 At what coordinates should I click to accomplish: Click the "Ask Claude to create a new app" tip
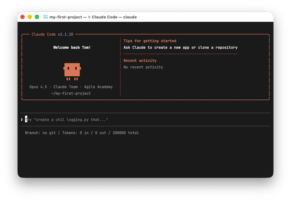180,47
